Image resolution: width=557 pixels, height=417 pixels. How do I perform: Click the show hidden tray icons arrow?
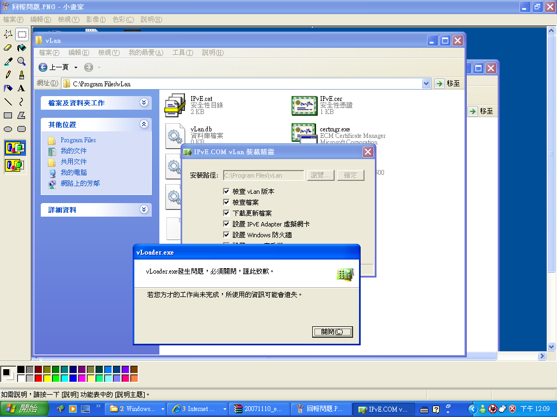point(473,409)
